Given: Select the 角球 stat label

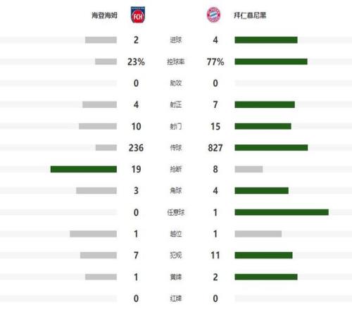Looking at the screenshot, I should pyautogui.click(x=176, y=190).
